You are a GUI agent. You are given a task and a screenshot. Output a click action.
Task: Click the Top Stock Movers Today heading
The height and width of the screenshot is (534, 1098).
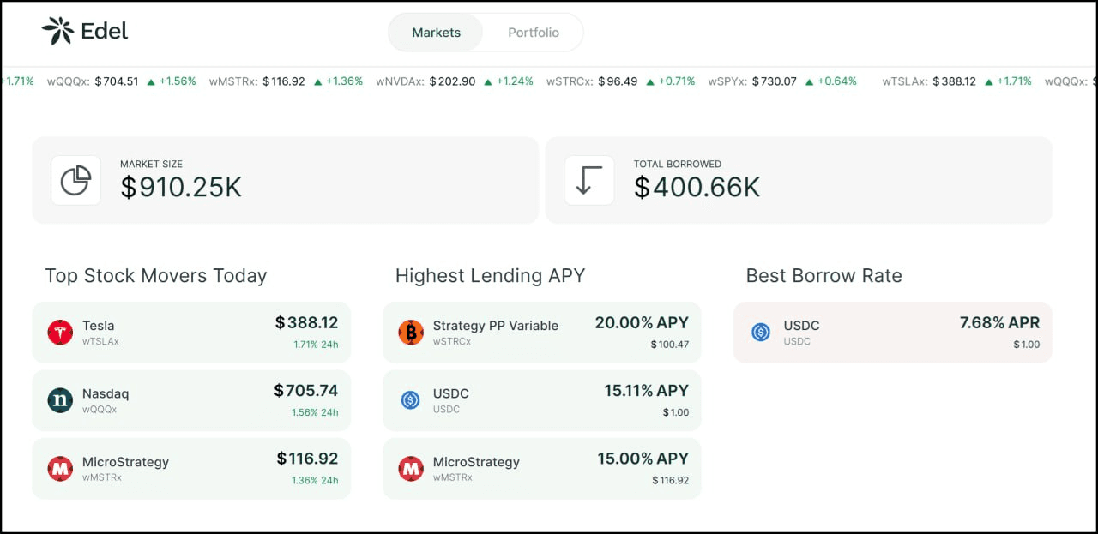pos(156,276)
